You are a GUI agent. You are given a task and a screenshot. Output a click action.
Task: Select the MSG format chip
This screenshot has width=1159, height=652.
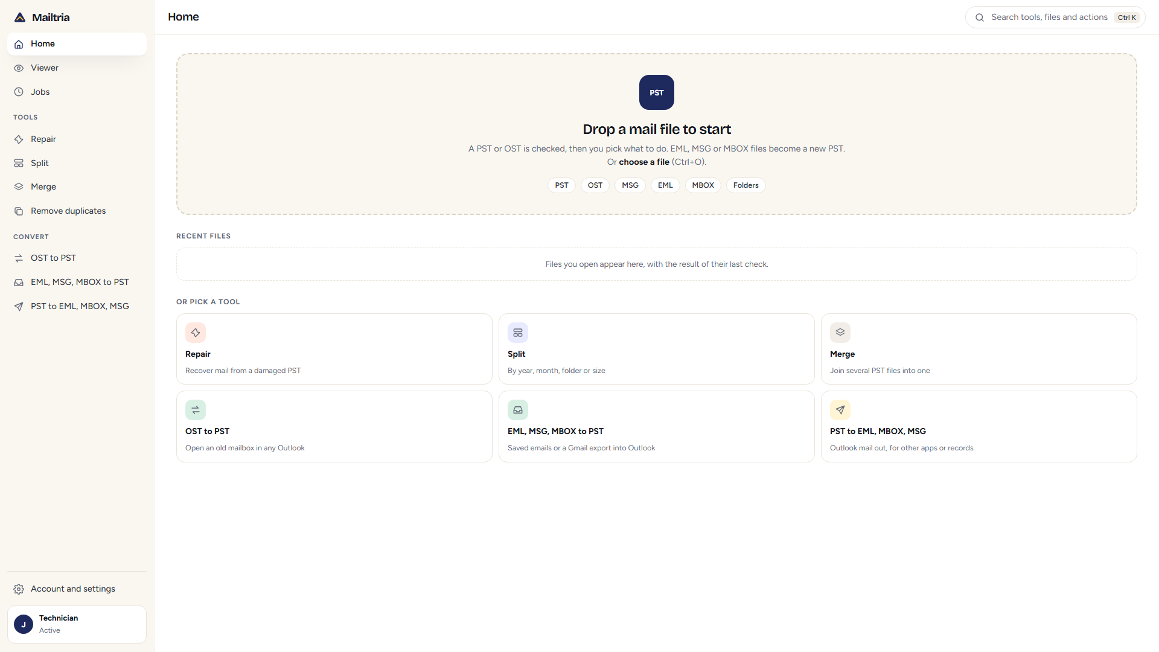tap(630, 185)
